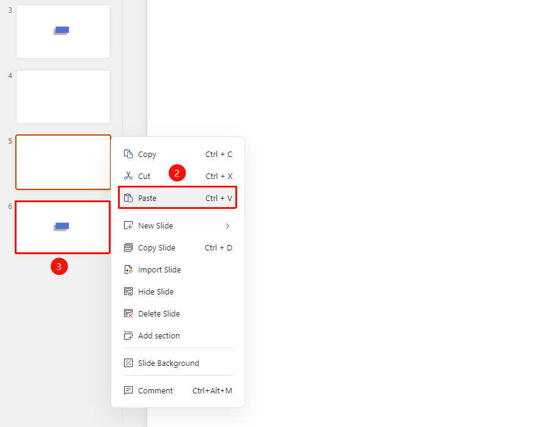Click the Ctrl + C shortcut text
This screenshot has height=427, width=552.
(219, 154)
